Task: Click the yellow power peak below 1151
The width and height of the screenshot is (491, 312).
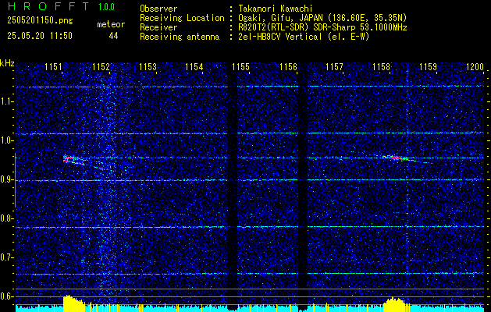Action: [74, 303]
